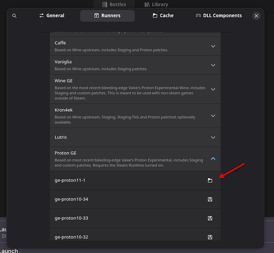The height and width of the screenshot is (253, 274).
Task: Expand the Kron4ek runner group
Action: (x=135, y=116)
